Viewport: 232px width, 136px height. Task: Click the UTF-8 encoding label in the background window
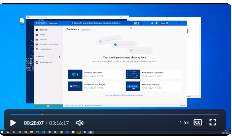pos(190,97)
